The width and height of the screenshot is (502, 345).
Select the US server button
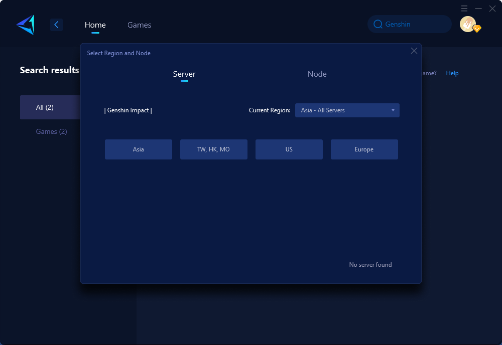pyautogui.click(x=289, y=149)
